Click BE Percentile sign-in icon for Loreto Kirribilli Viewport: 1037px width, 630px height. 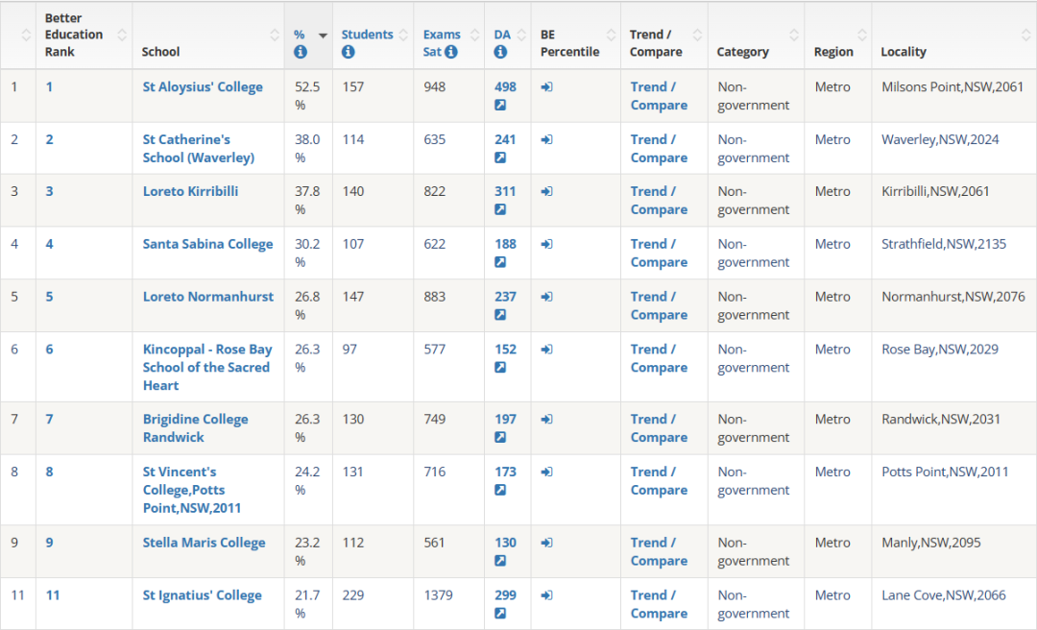[546, 191]
